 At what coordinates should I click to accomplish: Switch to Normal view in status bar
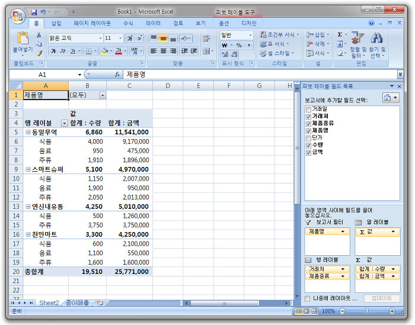click(299, 311)
